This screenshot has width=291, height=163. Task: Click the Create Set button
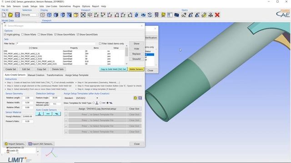pos(11,69)
